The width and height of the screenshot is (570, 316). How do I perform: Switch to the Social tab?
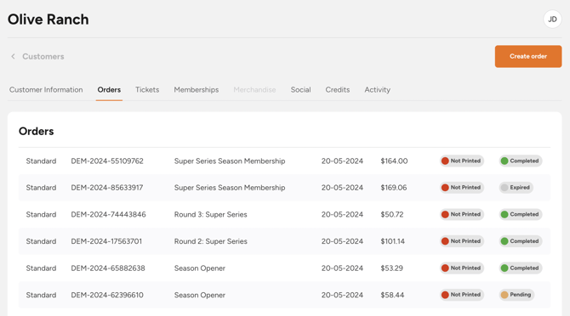[300, 89]
